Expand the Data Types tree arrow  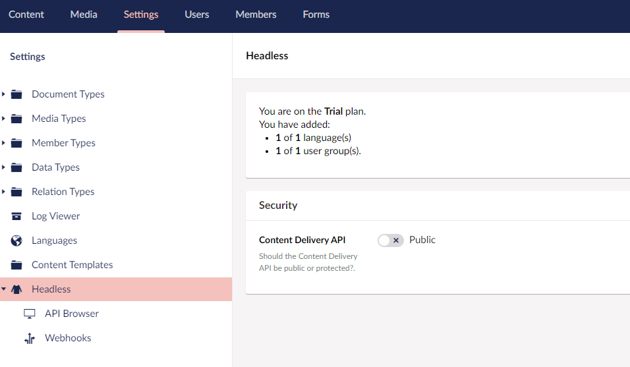[x=4, y=167]
